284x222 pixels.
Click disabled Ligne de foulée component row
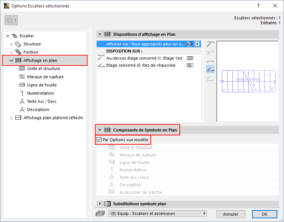[188, 162]
